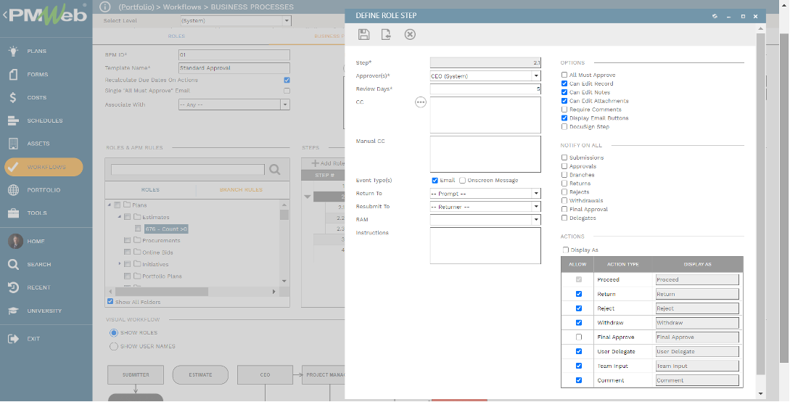Select the Show User Names radio button
Image resolution: width=790 pixels, height=402 pixels.
tap(114, 347)
